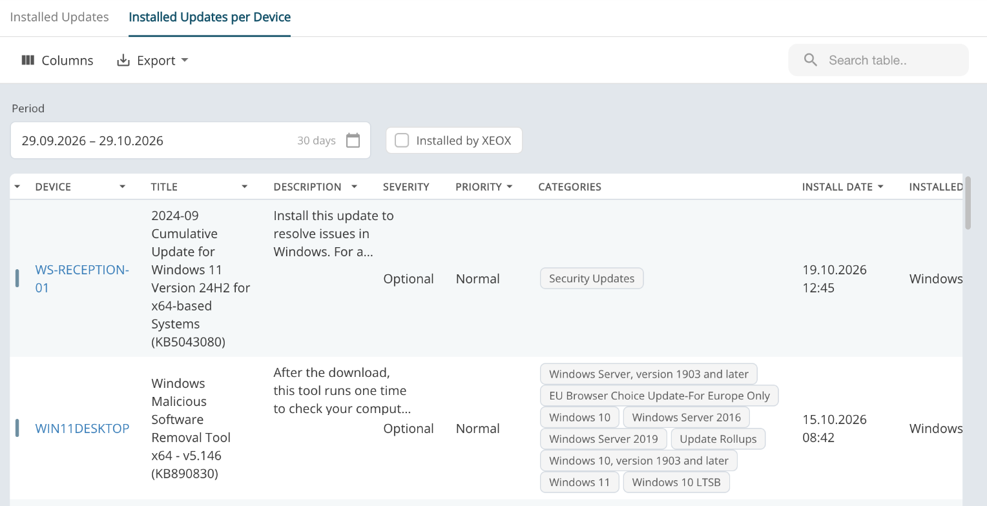Click the period date range field
This screenshot has width=987, height=506.
pos(191,140)
